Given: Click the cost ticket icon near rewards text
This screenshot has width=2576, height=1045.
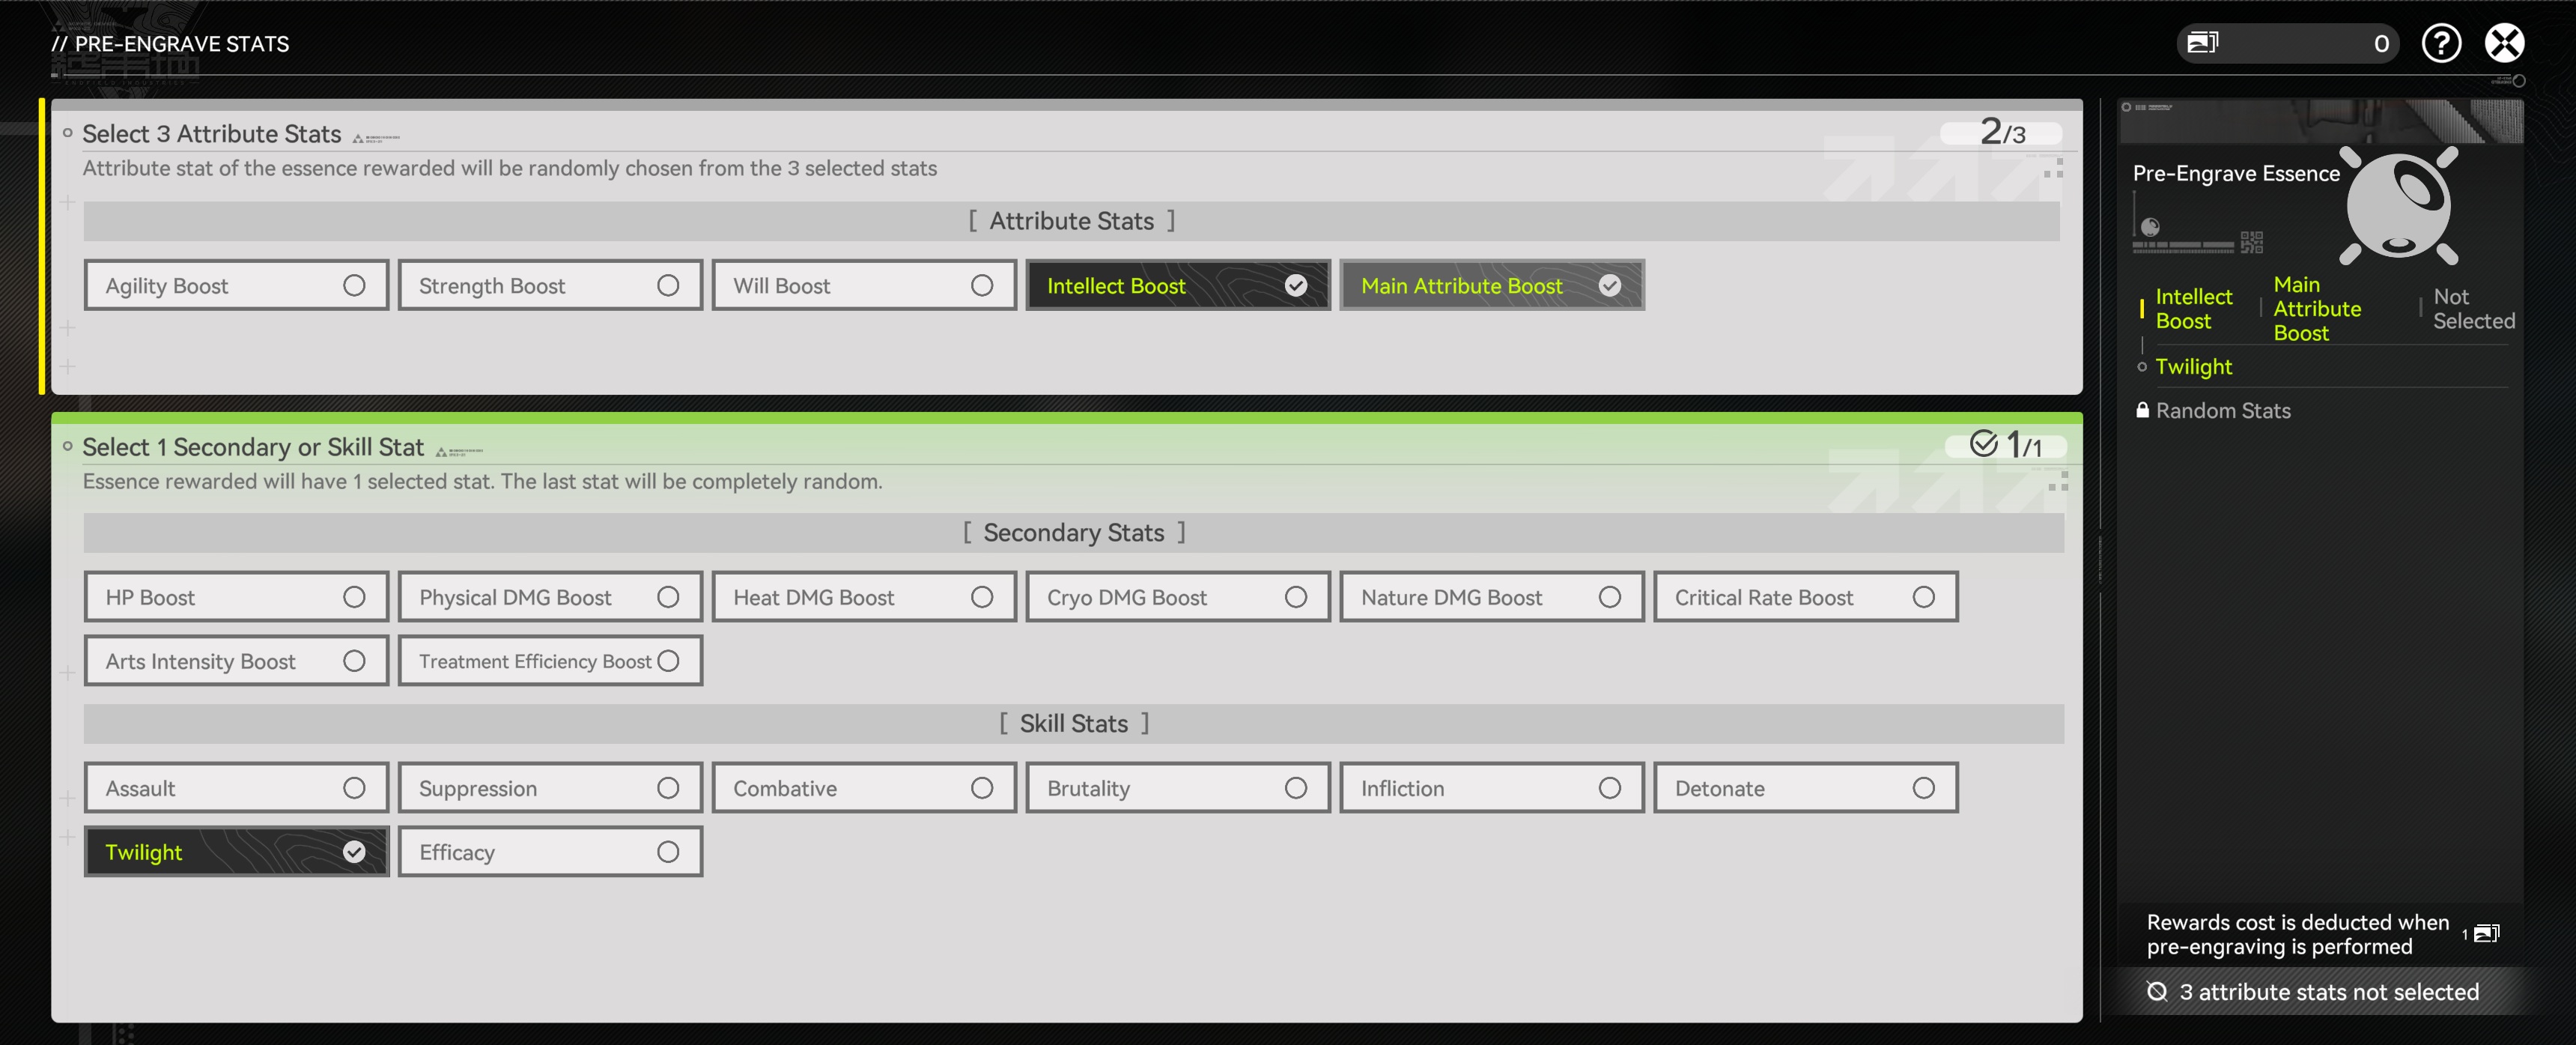Looking at the screenshot, I should pyautogui.click(x=2486, y=933).
